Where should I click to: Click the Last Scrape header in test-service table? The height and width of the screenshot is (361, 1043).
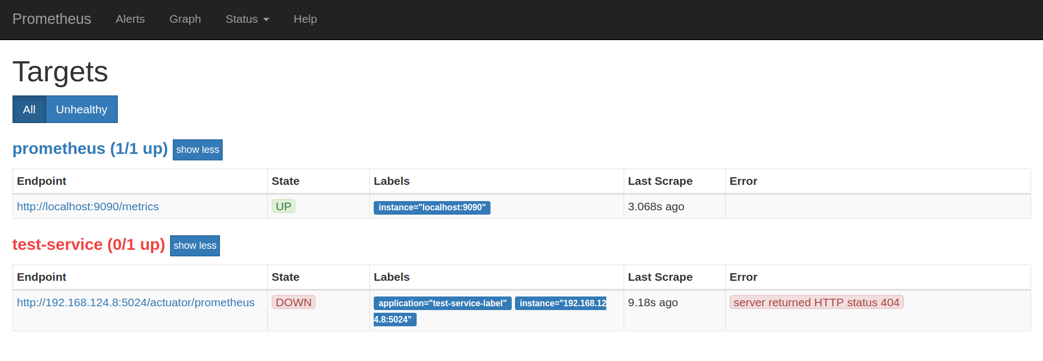tap(660, 277)
